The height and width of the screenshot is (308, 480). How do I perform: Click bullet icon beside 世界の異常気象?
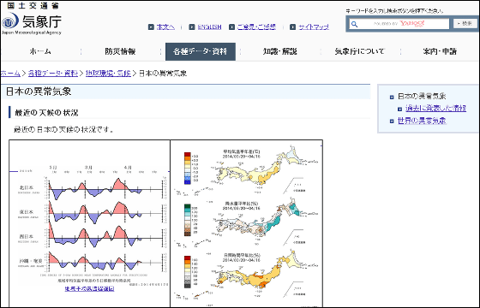coord(392,121)
